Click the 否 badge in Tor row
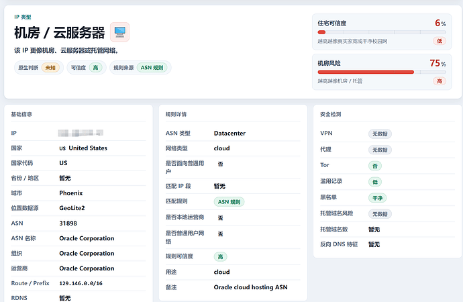The image size is (463, 302). 375,166
